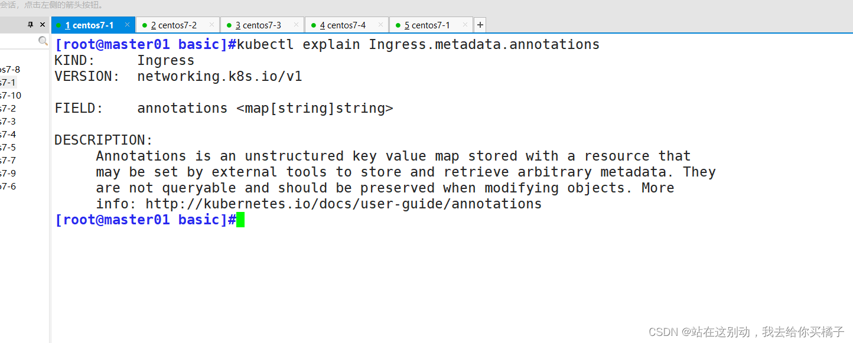Open the session ending in 7-5
853x343 pixels.
pos(8,148)
